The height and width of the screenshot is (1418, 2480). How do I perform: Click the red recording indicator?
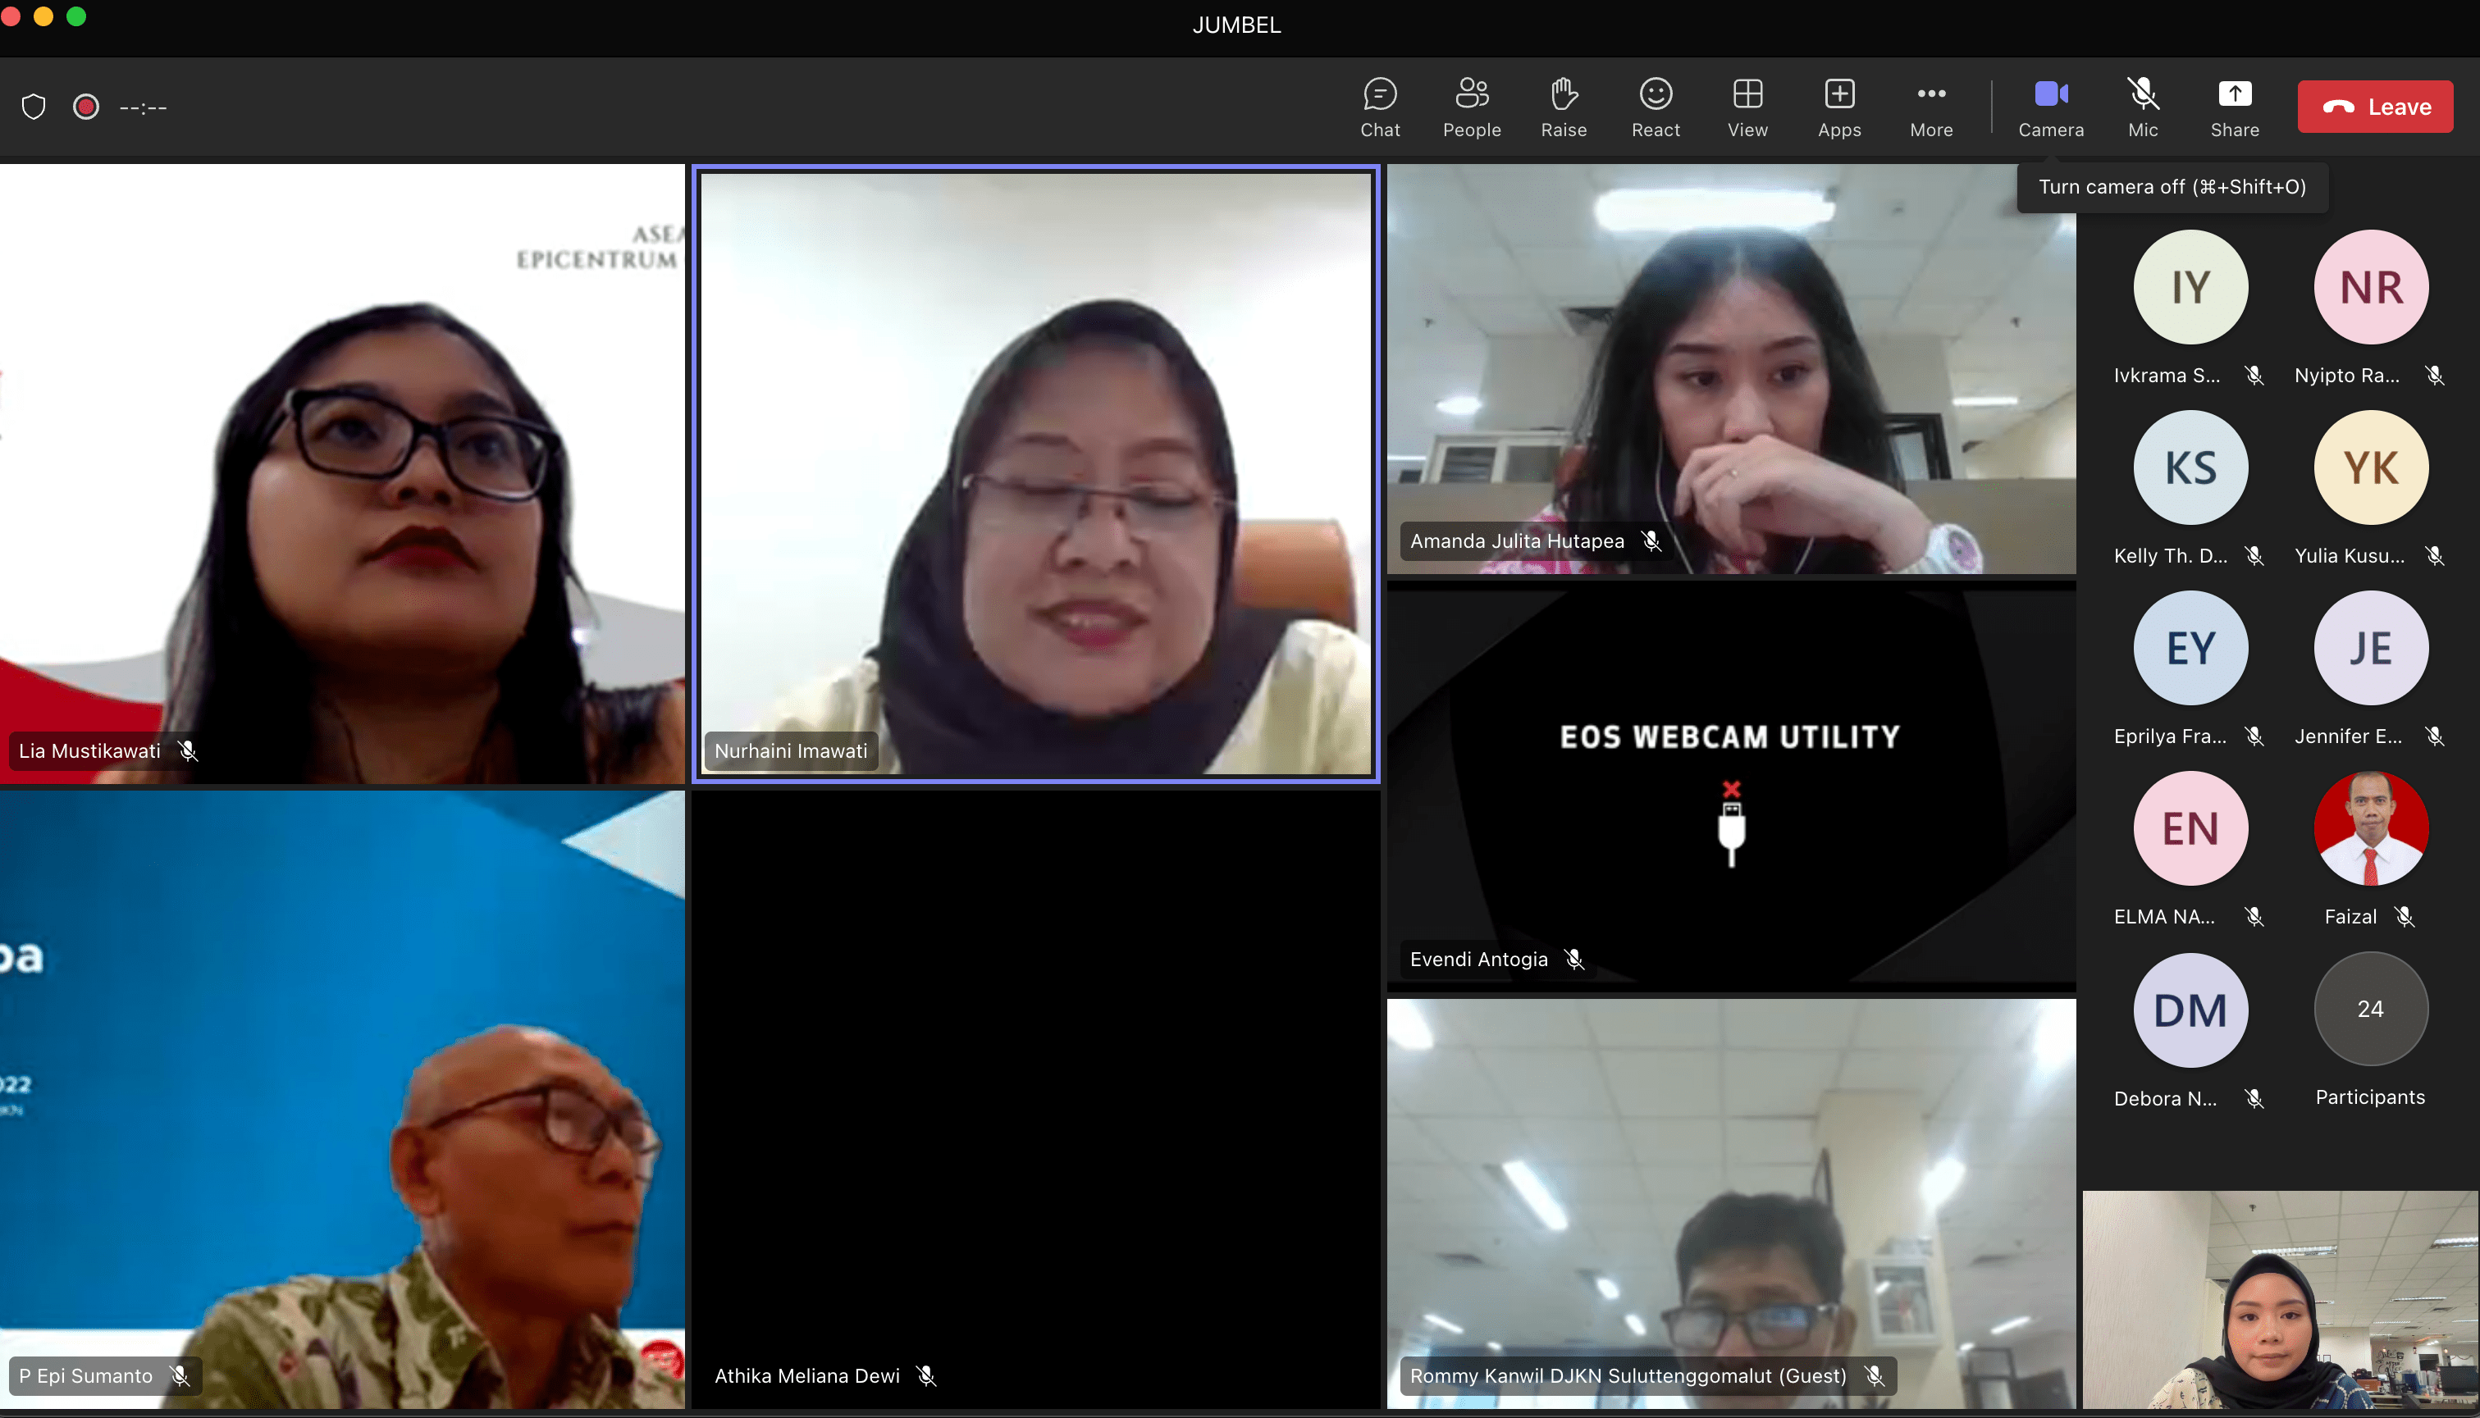pyautogui.click(x=85, y=106)
